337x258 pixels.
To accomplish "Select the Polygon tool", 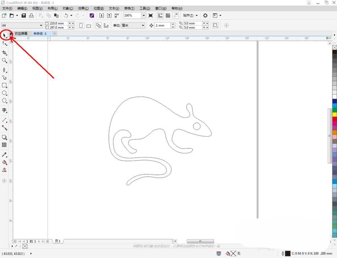I will [x=4, y=101].
